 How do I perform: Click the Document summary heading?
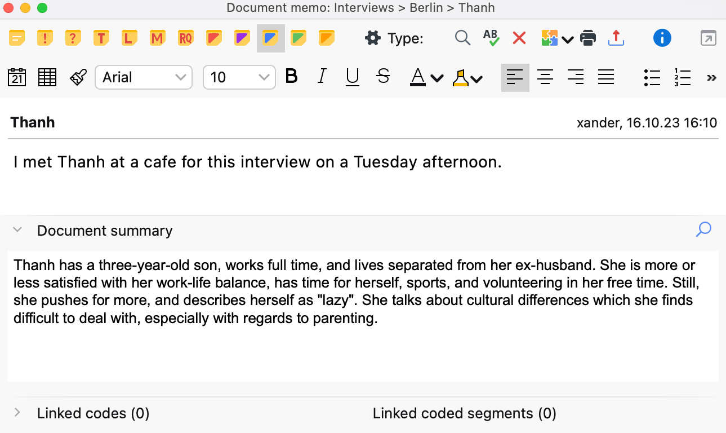click(105, 231)
